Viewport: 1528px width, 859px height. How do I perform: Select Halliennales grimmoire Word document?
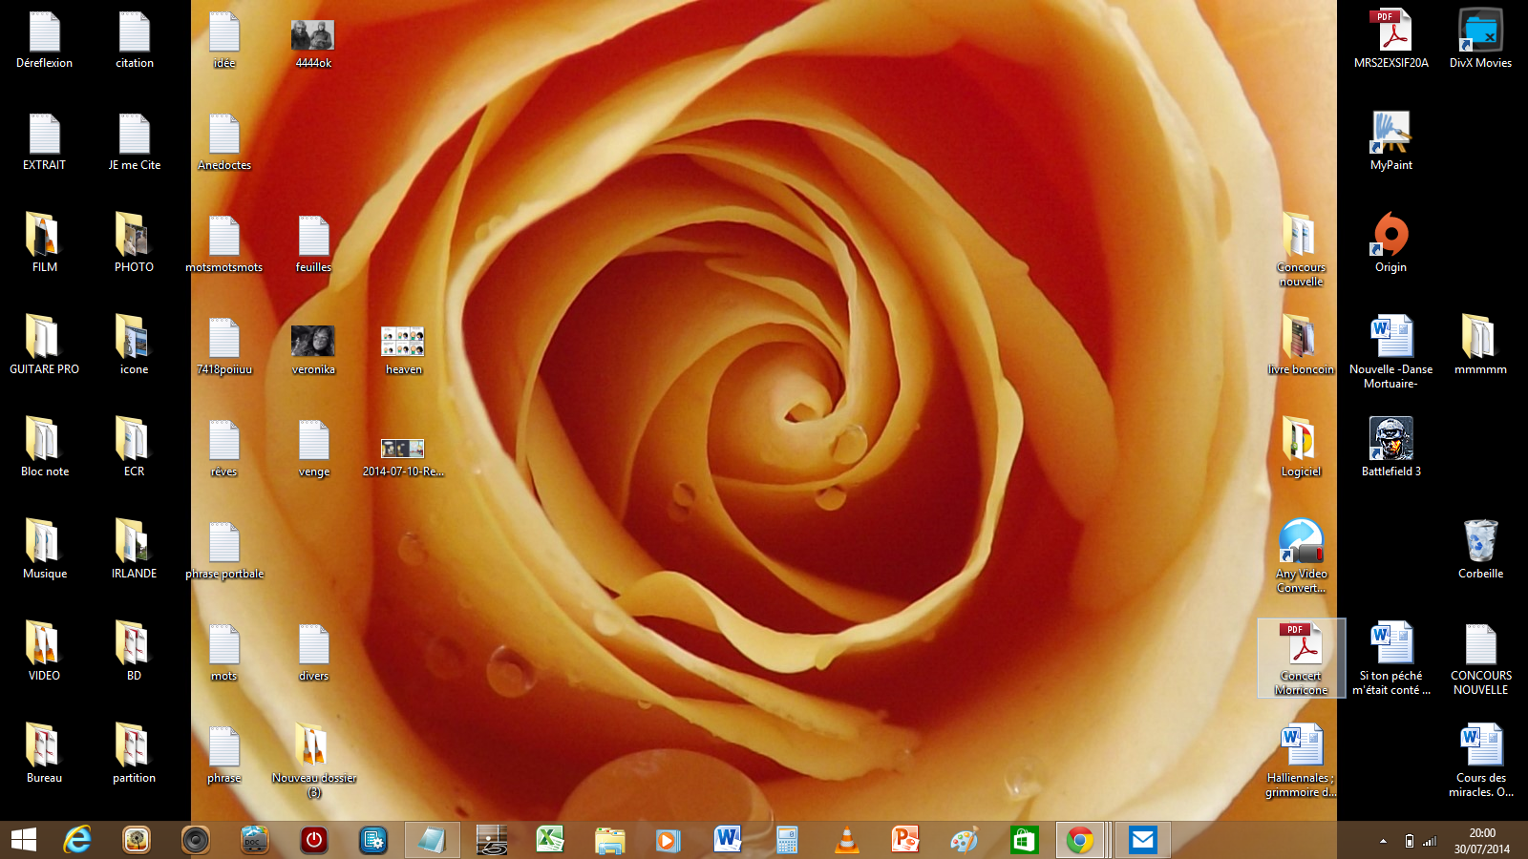[x=1302, y=761]
